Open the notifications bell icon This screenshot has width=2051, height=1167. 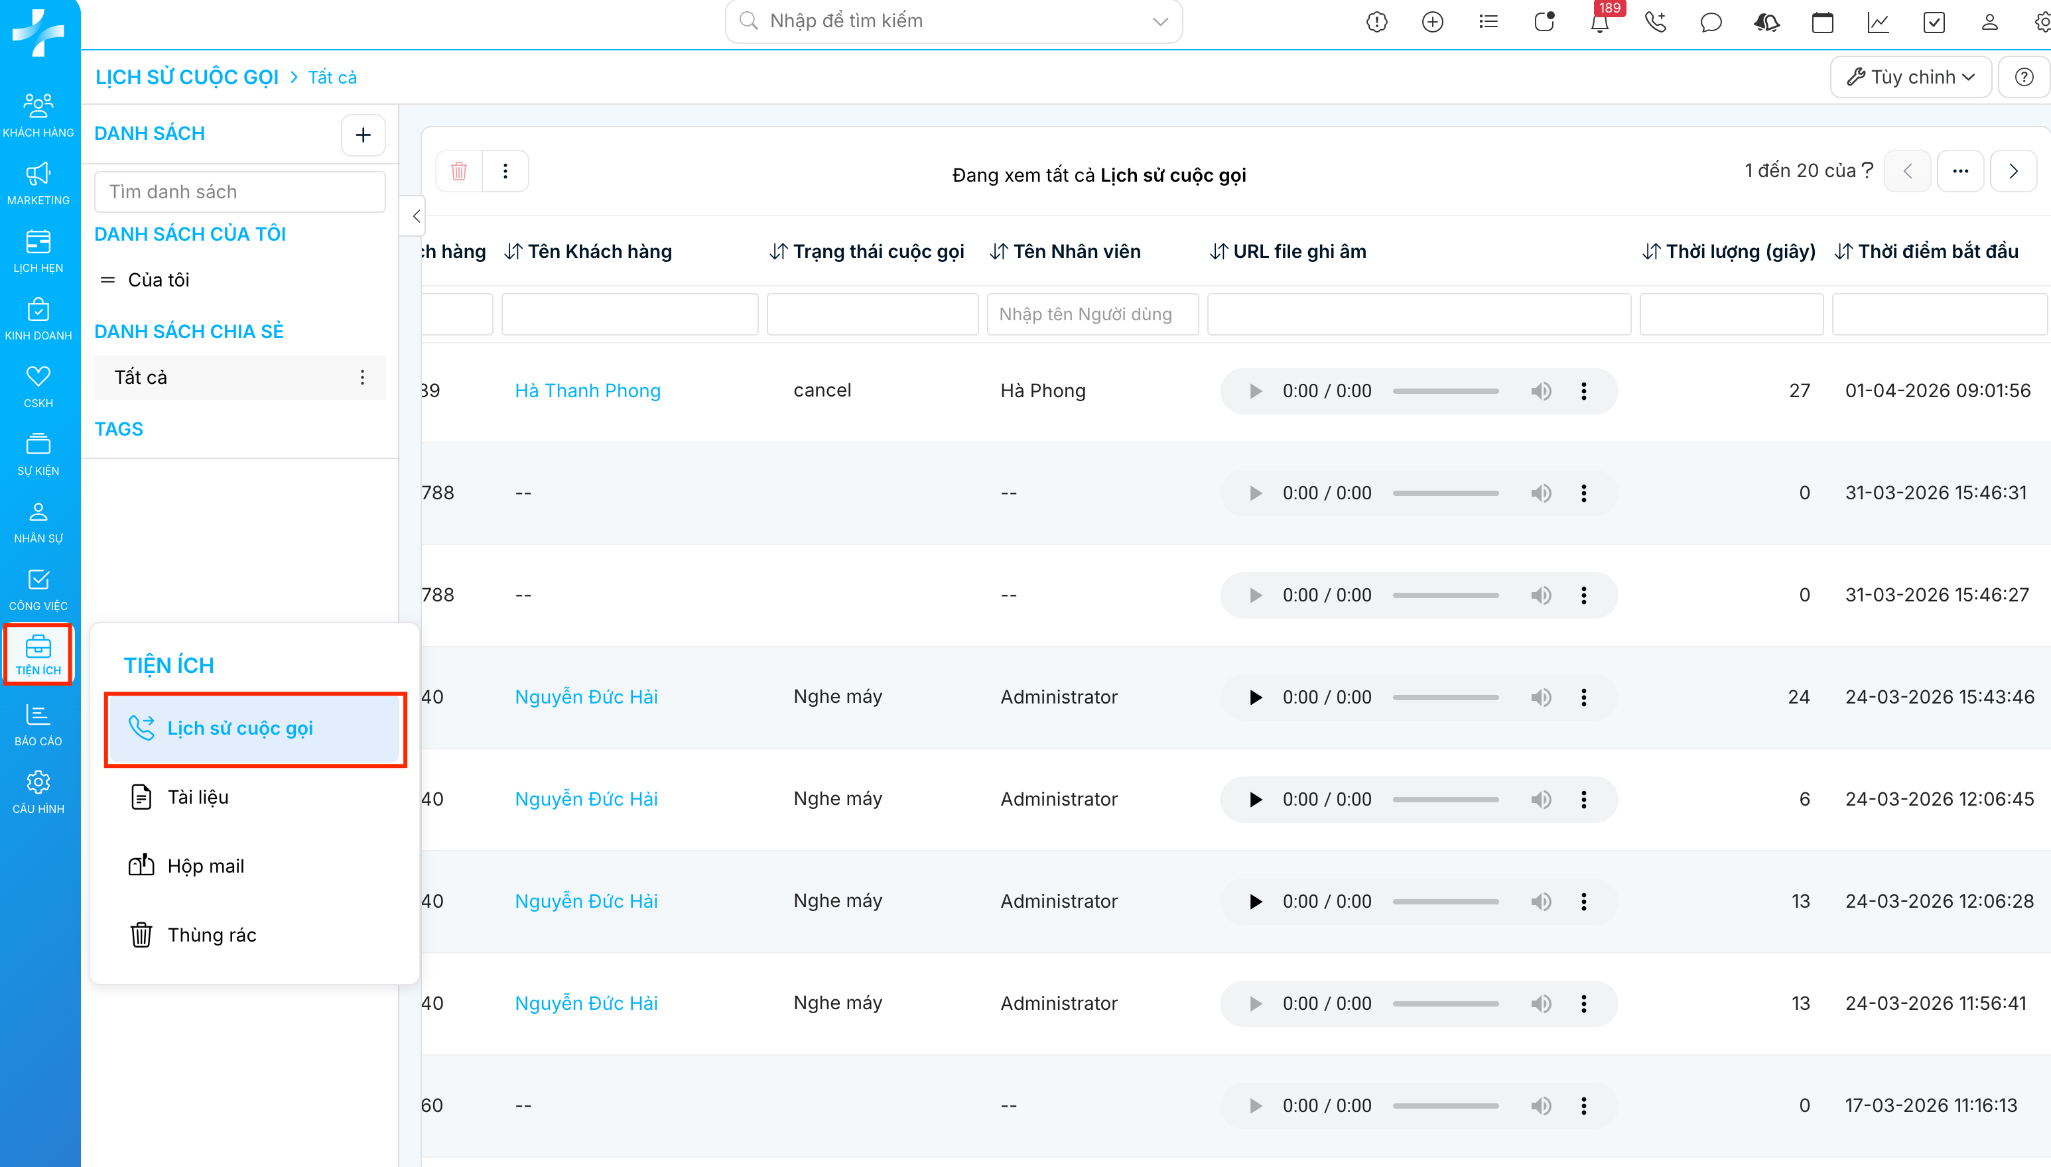point(1599,22)
